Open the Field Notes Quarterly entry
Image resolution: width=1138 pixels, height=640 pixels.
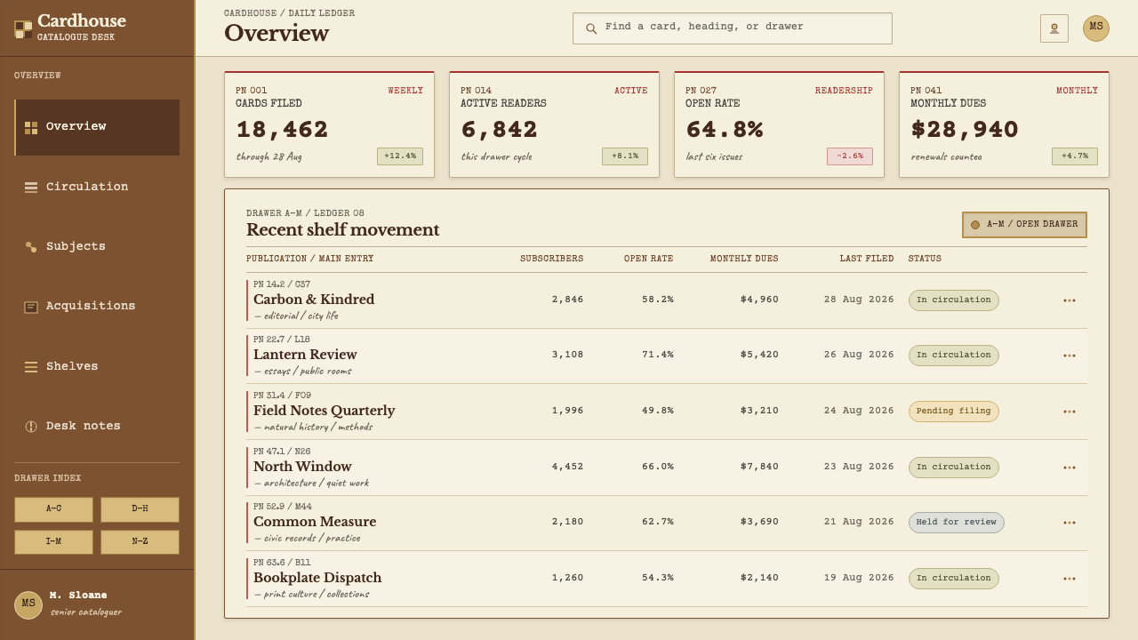(x=324, y=411)
